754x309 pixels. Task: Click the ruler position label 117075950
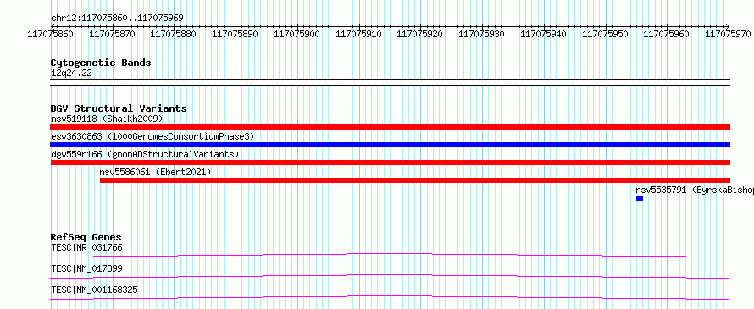(605, 34)
